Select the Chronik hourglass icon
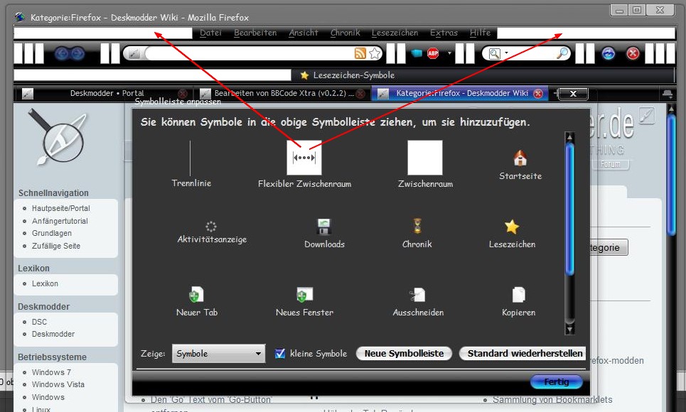The width and height of the screenshot is (686, 412). pos(418,227)
